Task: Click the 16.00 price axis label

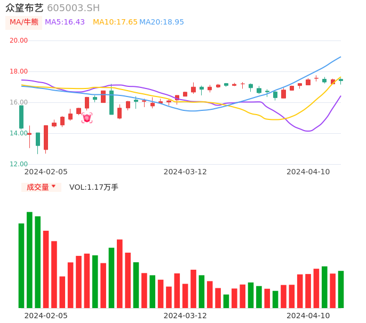Action: tap(19, 102)
